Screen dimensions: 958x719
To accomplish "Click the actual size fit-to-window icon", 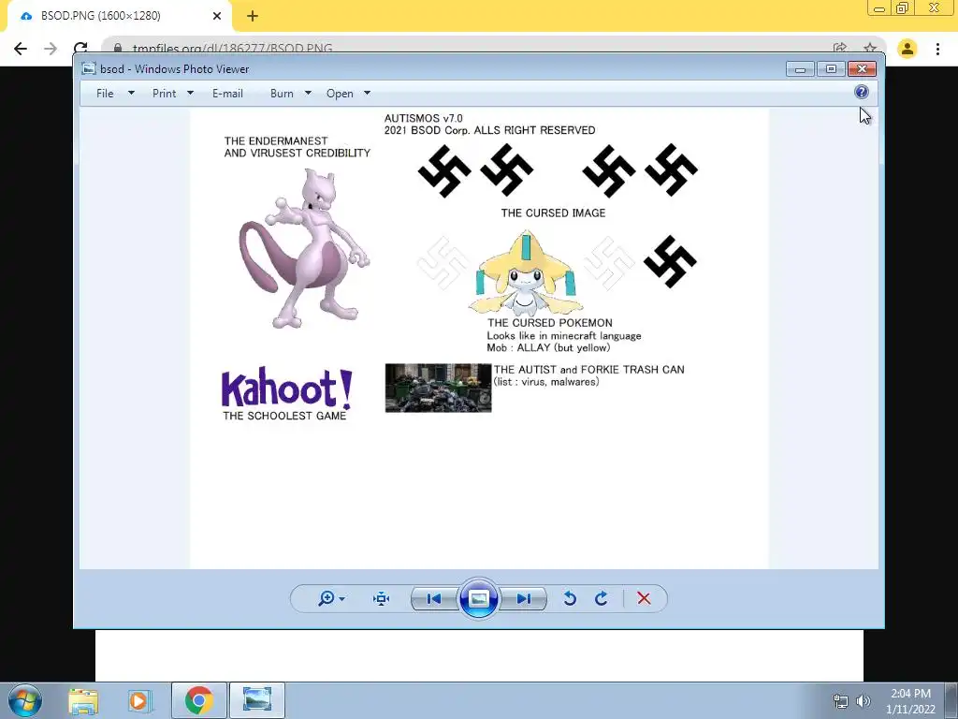I will (x=382, y=598).
